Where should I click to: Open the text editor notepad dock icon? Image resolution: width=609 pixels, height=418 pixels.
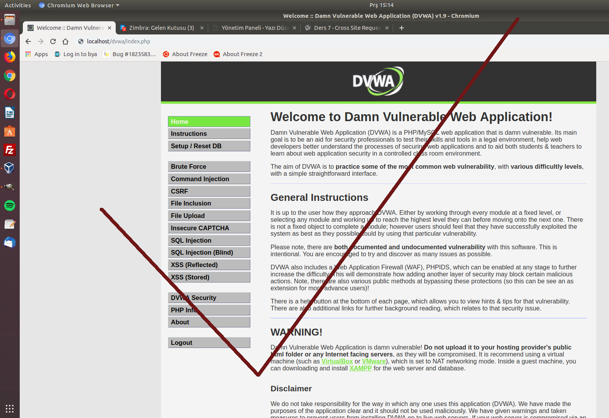10,224
